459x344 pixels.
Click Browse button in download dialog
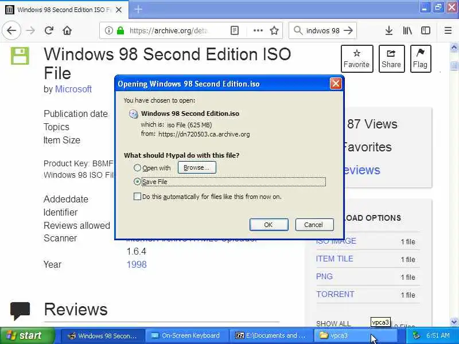(x=197, y=167)
